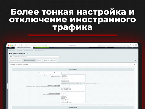Click the left admin panel collapse handle

tap(7, 86)
